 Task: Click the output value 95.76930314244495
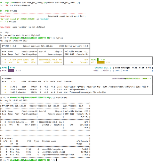coord(20,5)
